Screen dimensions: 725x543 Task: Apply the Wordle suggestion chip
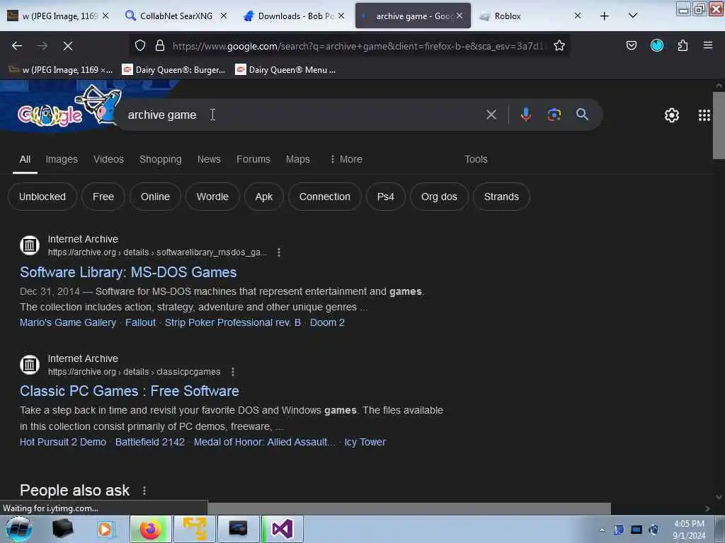point(212,197)
